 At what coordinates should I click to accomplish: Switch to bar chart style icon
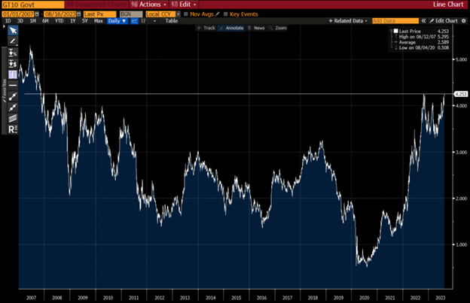pyautogui.click(x=143, y=21)
